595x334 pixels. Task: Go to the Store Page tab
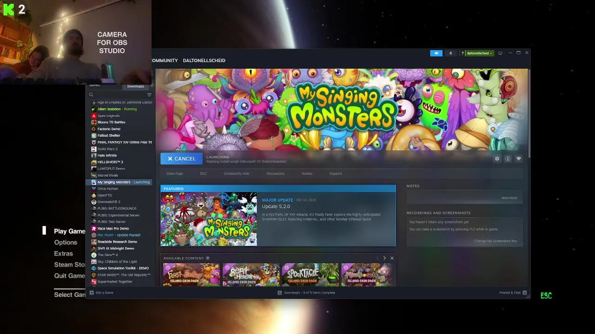tap(175, 173)
